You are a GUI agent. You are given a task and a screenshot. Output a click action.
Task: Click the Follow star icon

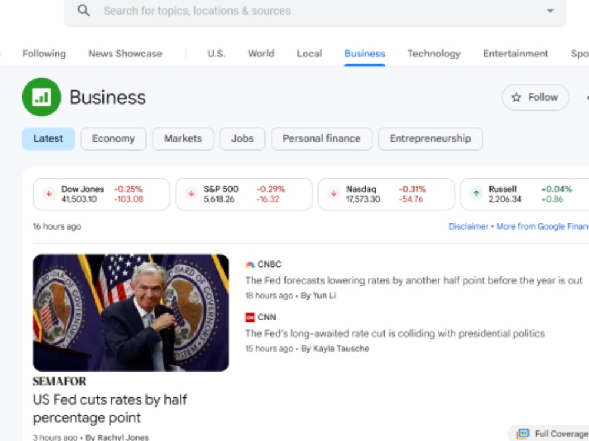pyautogui.click(x=517, y=98)
